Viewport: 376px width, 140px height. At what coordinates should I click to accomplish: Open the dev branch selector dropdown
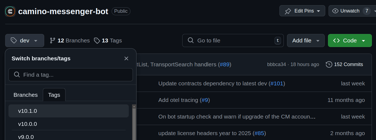25,41
